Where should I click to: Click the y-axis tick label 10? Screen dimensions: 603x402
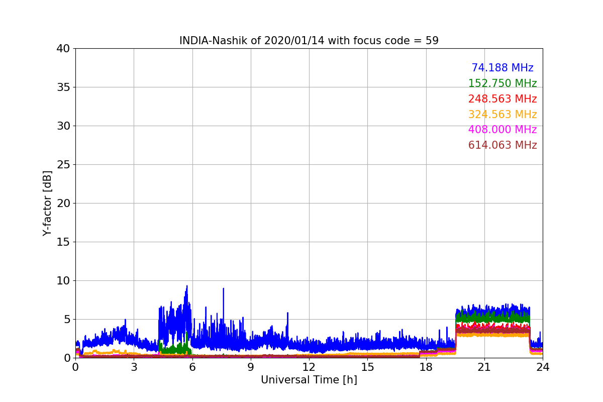point(63,281)
